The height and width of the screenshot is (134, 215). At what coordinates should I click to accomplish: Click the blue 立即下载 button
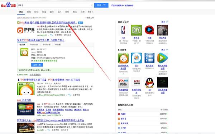(37, 65)
